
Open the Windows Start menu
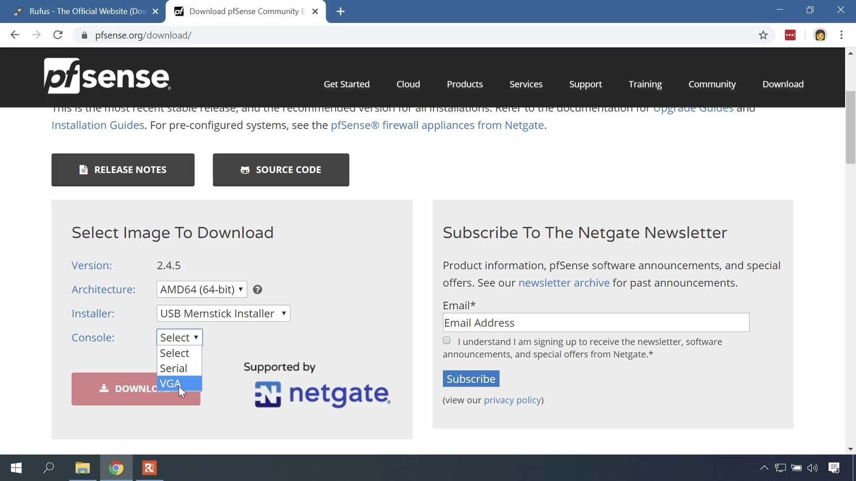16,468
